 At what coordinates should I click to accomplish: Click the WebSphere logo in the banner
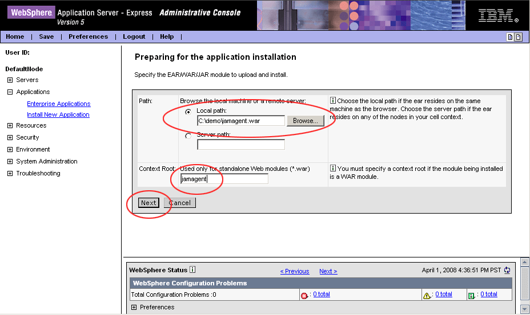pos(31,13)
